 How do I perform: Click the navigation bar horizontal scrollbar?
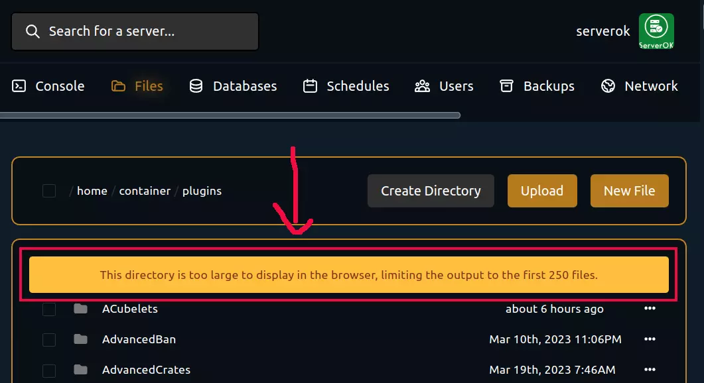pyautogui.click(x=232, y=115)
